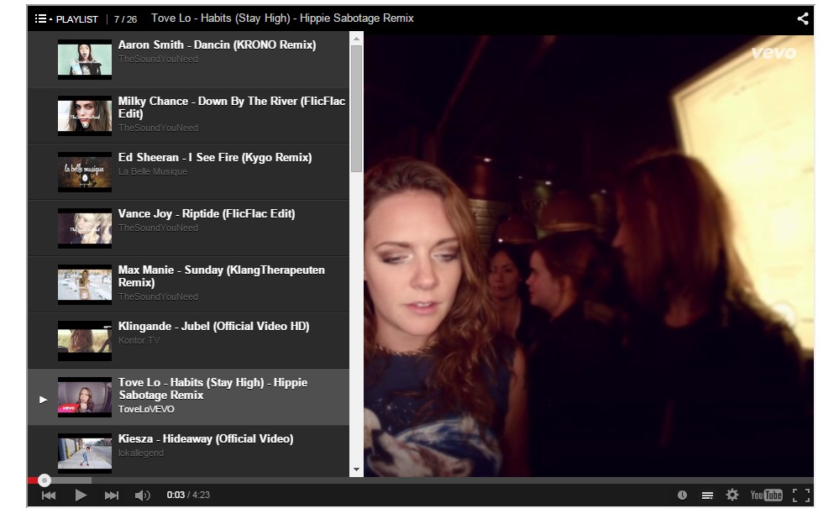Open the share icon in top bar
The height and width of the screenshot is (514, 839).
pyautogui.click(x=803, y=18)
